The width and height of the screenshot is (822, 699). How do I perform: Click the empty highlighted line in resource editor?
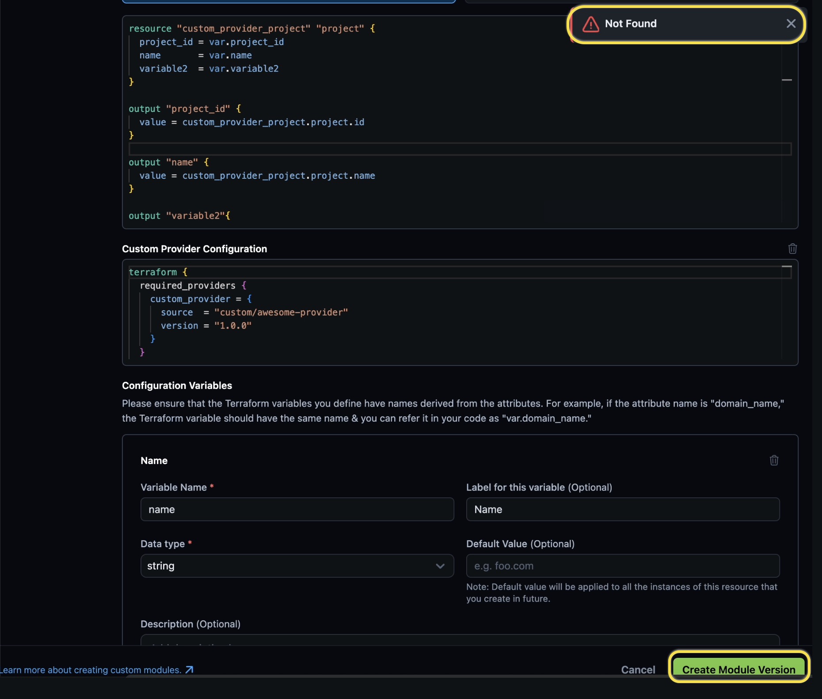[x=460, y=149]
